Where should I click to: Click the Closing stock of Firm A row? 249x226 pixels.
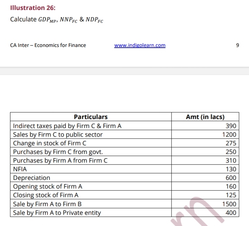46,195
